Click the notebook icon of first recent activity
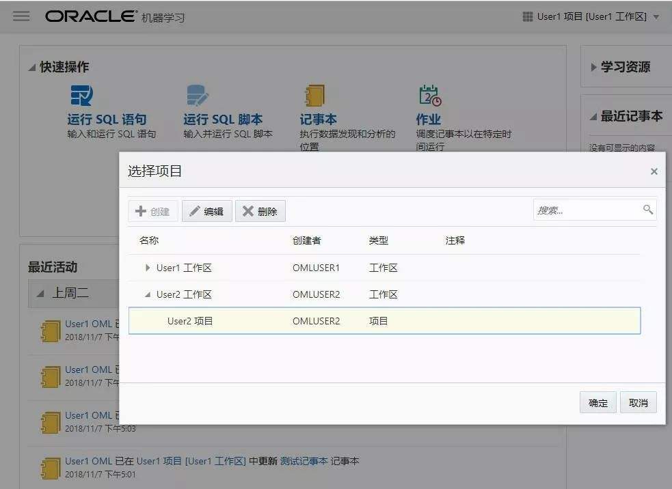This screenshot has height=489, width=672. click(x=51, y=331)
